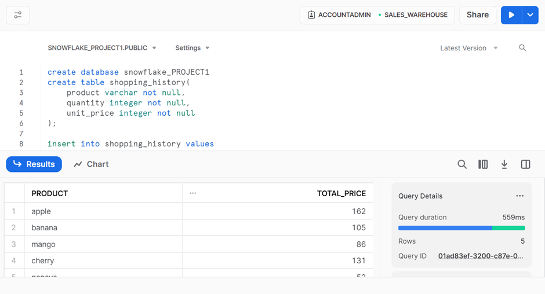Switch to the Chart tab
The image size is (545, 294).
click(91, 164)
